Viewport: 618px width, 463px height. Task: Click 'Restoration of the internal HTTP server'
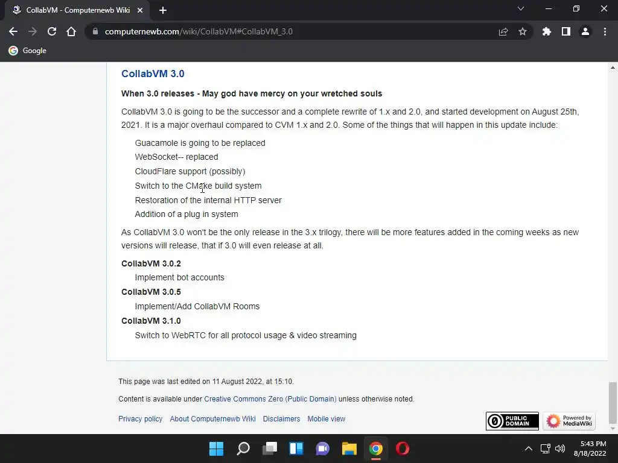208,200
